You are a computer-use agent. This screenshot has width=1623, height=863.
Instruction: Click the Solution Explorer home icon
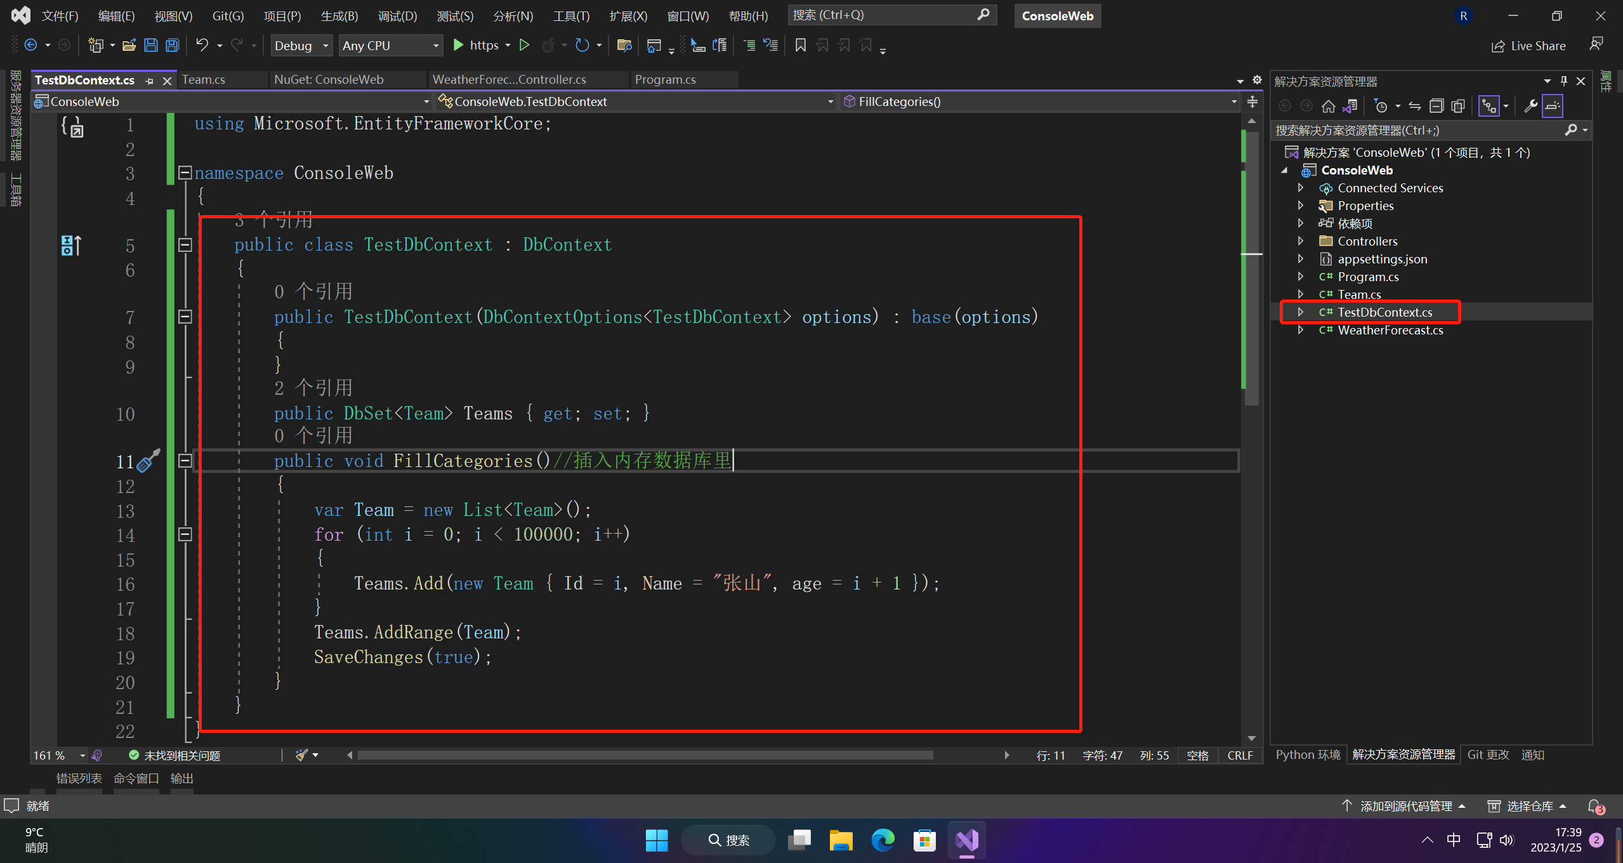pos(1328,106)
